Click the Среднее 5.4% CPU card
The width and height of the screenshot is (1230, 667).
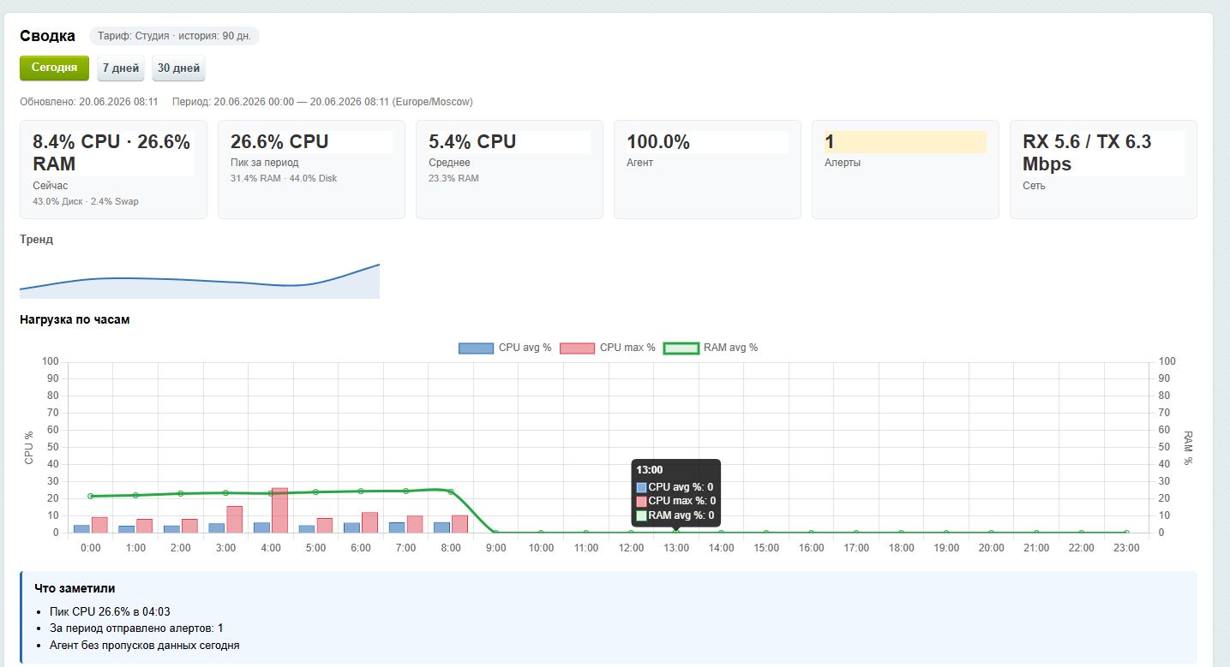click(509, 170)
